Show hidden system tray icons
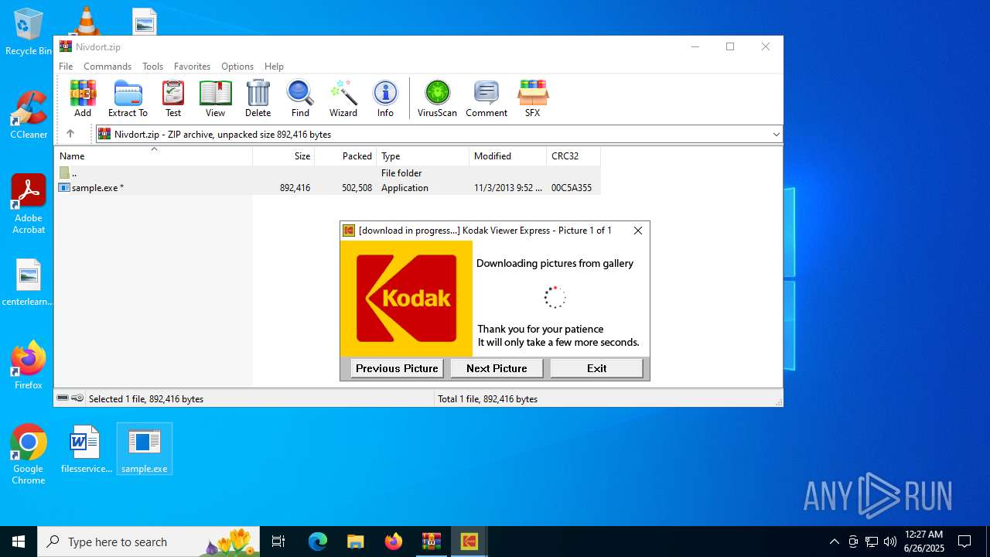The height and width of the screenshot is (557, 990). 834,542
